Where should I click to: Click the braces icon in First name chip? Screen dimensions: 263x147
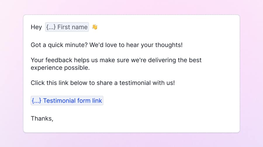(51, 27)
